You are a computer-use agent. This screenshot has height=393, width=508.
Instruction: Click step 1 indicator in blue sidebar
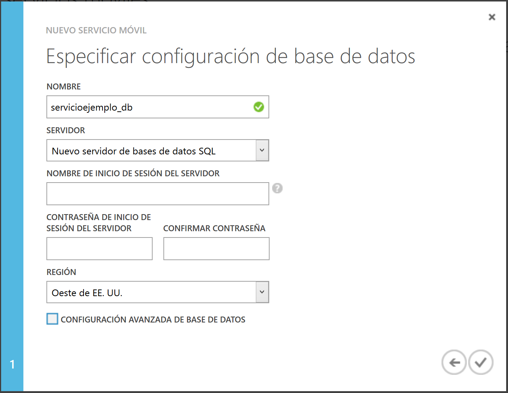pyautogui.click(x=12, y=364)
